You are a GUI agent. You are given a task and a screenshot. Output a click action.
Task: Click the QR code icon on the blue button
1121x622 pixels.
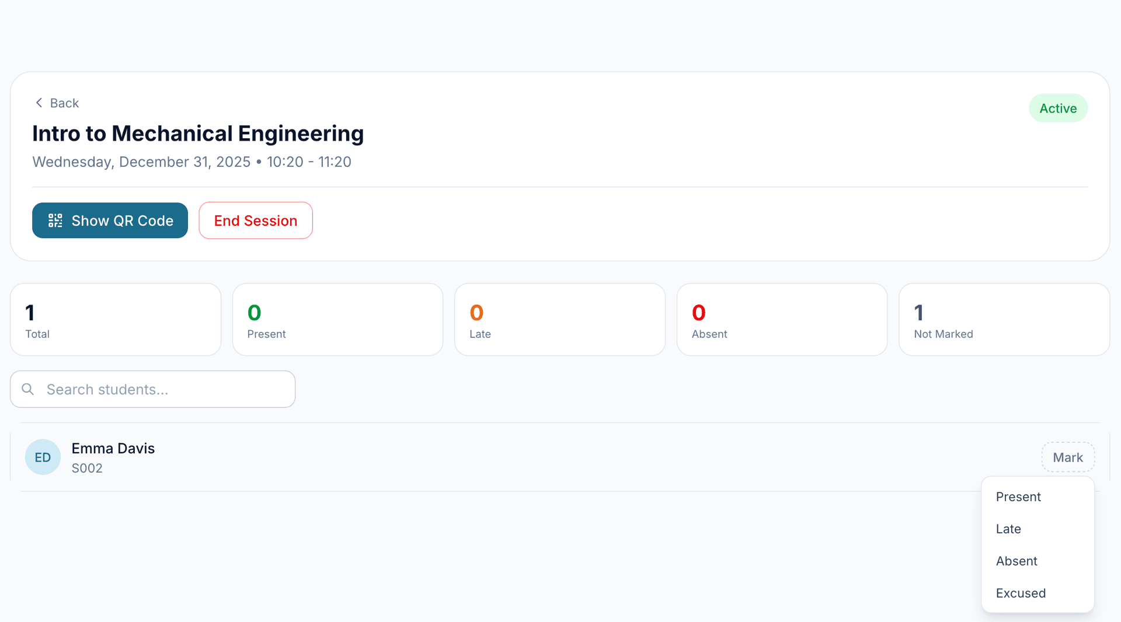(55, 221)
